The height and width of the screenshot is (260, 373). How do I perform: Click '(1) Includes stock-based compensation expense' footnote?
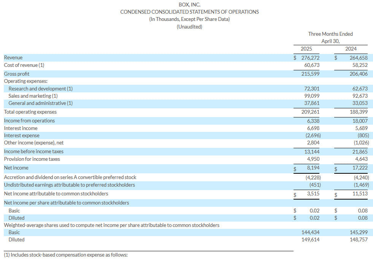66,255
